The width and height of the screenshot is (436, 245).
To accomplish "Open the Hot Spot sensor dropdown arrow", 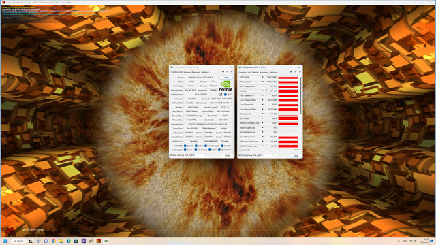I will point(262,91).
